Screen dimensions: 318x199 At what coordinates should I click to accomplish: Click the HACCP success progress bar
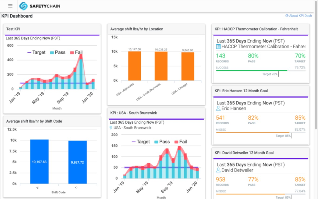[x=261, y=70]
